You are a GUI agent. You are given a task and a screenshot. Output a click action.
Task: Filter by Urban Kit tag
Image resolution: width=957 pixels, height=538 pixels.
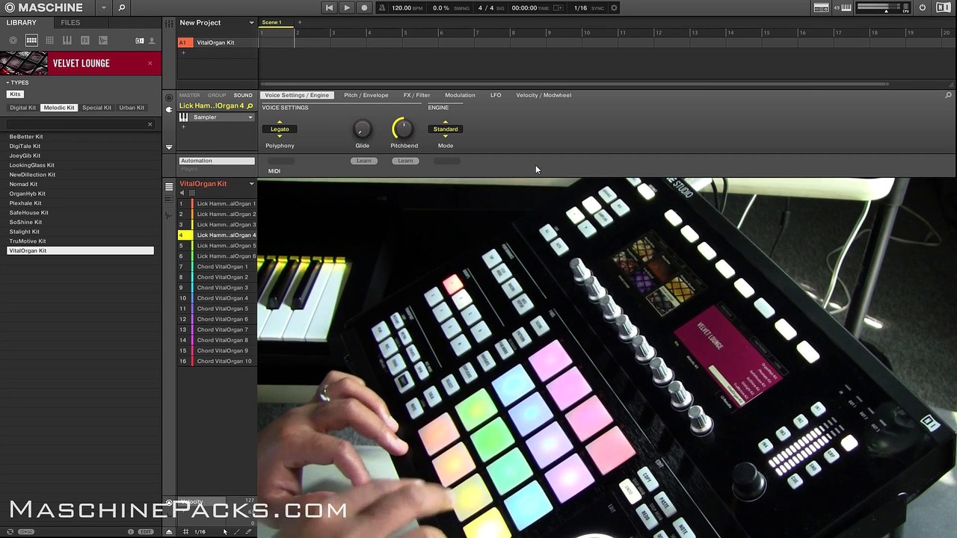132,108
